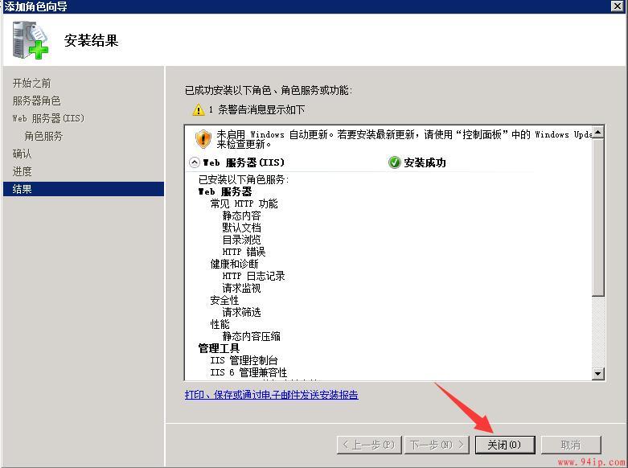Select 进度 step in sidebar
This screenshot has width=628, height=468.
[22, 171]
